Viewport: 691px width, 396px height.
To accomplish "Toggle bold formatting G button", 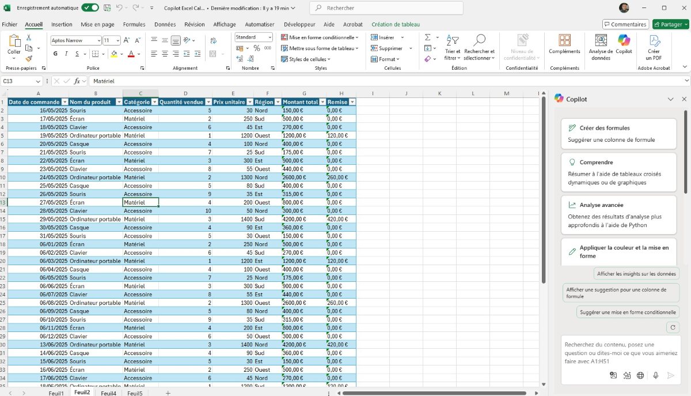I will pos(56,54).
